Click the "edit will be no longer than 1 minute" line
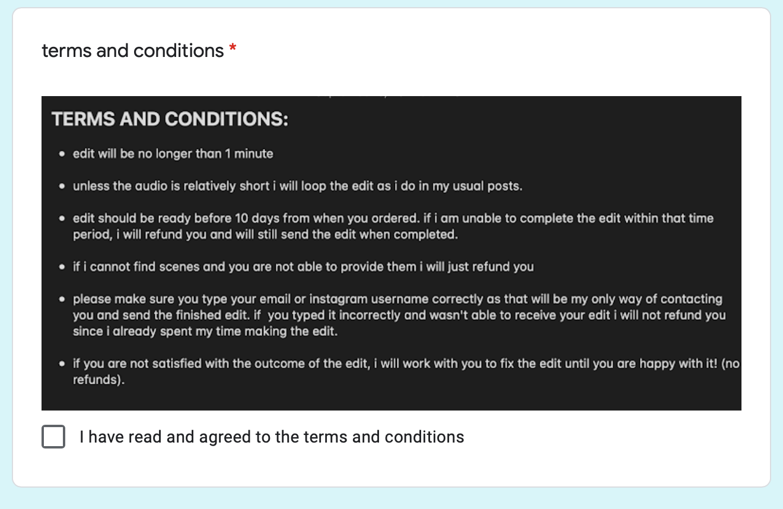Image resolution: width=783 pixels, height=509 pixels. click(x=173, y=154)
